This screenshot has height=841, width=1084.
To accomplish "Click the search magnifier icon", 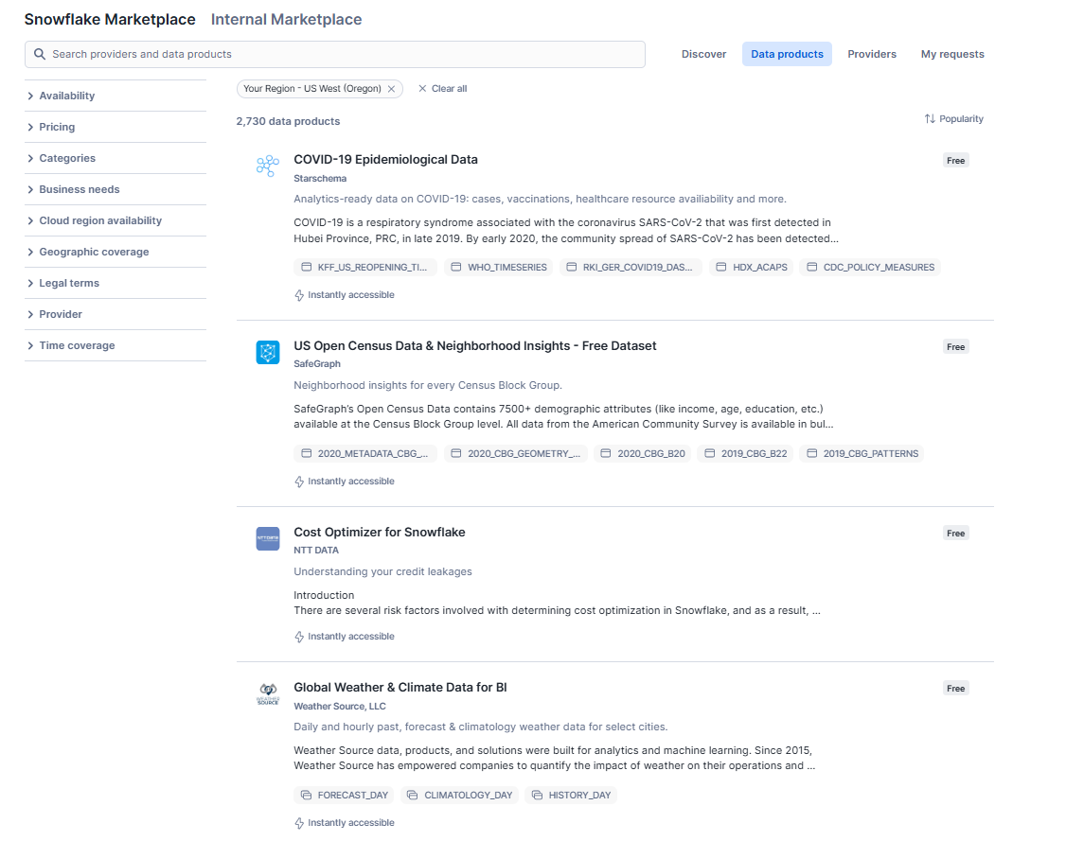I will (39, 54).
